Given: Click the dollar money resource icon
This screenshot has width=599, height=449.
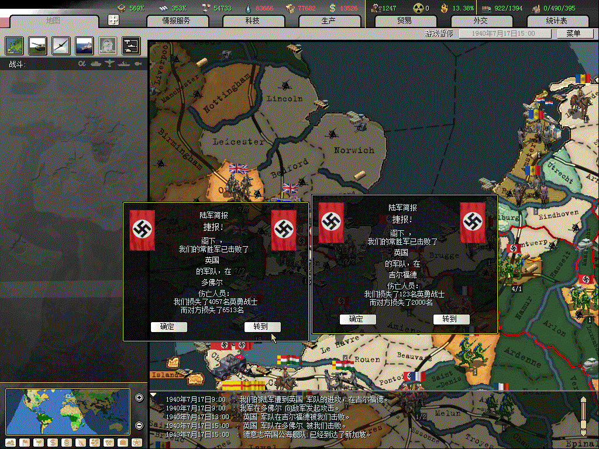Looking at the screenshot, I should pyautogui.click(x=332, y=8).
